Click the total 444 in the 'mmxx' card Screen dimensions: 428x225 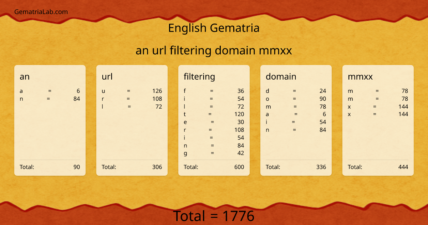[x=403, y=167]
